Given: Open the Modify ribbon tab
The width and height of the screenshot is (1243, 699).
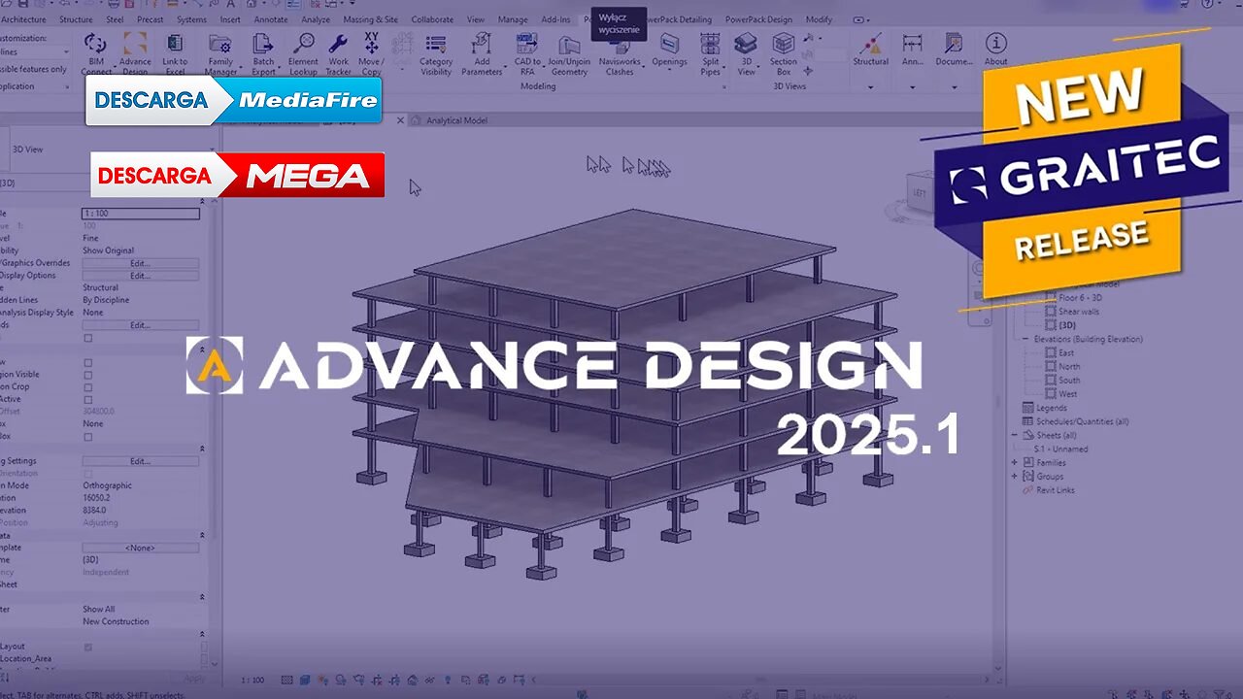Looking at the screenshot, I should pos(819,19).
